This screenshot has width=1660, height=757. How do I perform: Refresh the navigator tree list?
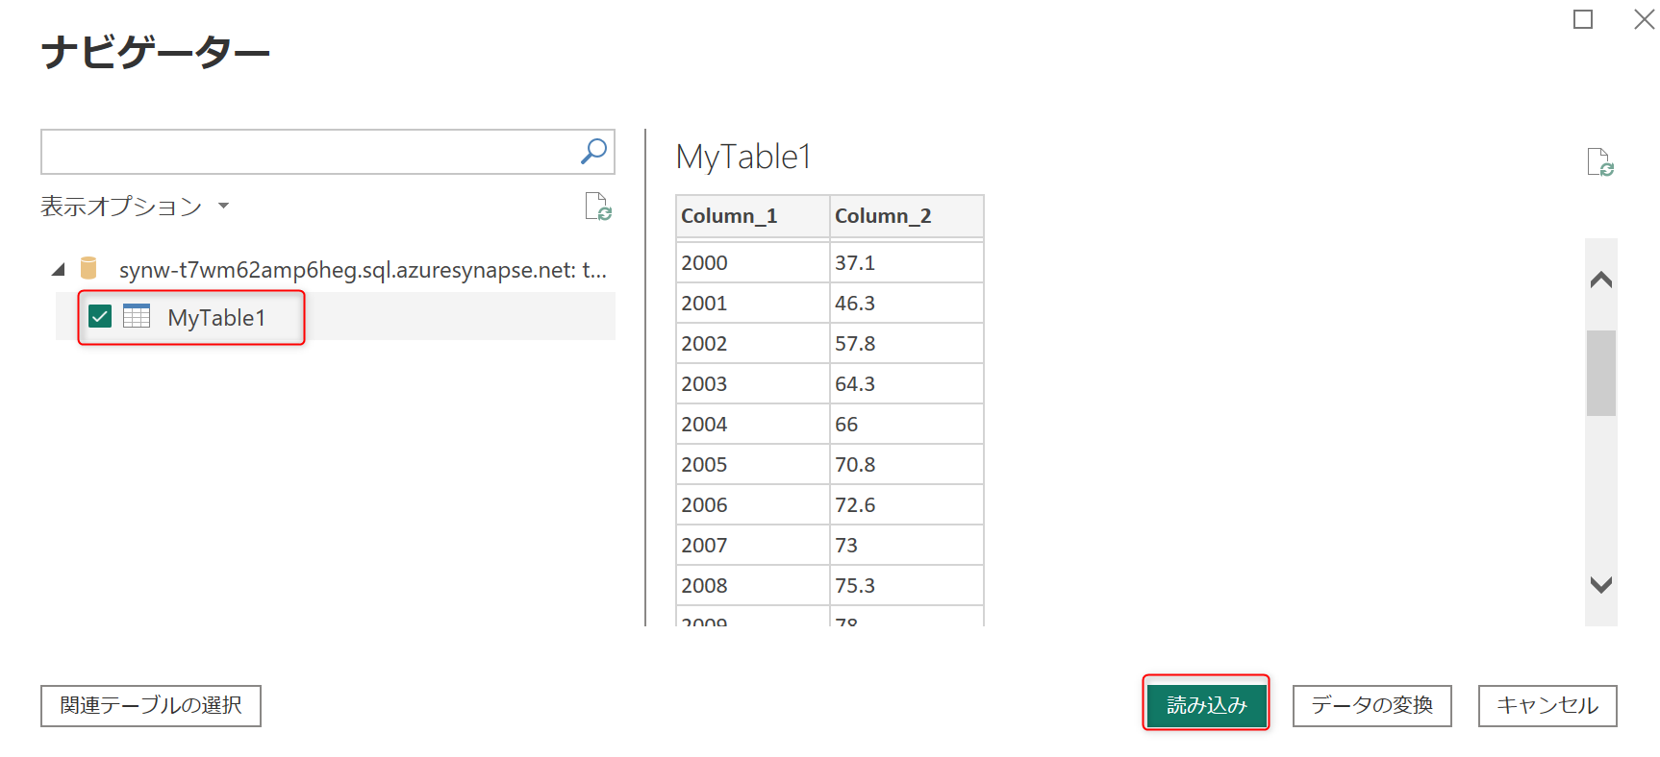[x=598, y=207]
